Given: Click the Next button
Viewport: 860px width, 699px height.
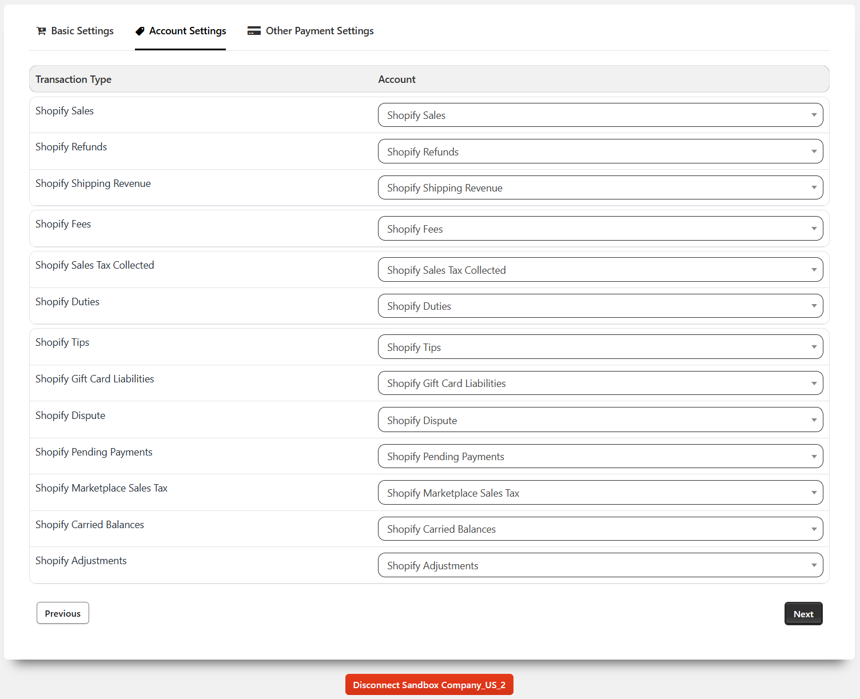Looking at the screenshot, I should click(803, 614).
